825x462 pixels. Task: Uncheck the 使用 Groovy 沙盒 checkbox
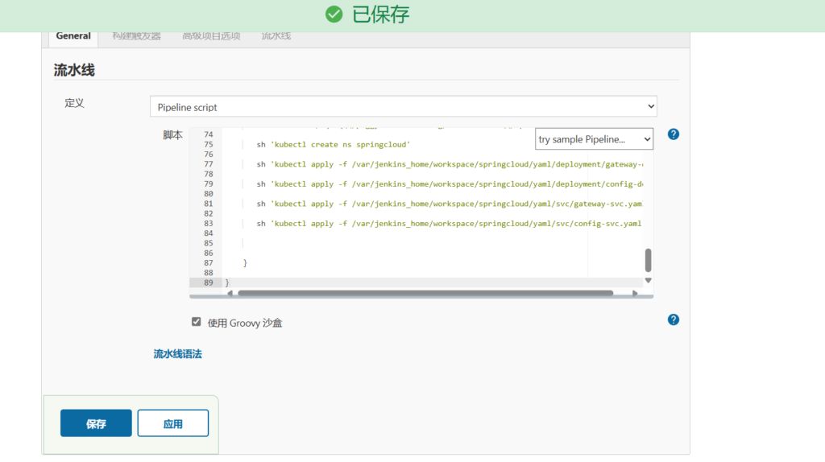click(197, 322)
